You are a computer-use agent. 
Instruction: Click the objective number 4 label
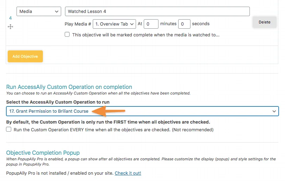10,18
